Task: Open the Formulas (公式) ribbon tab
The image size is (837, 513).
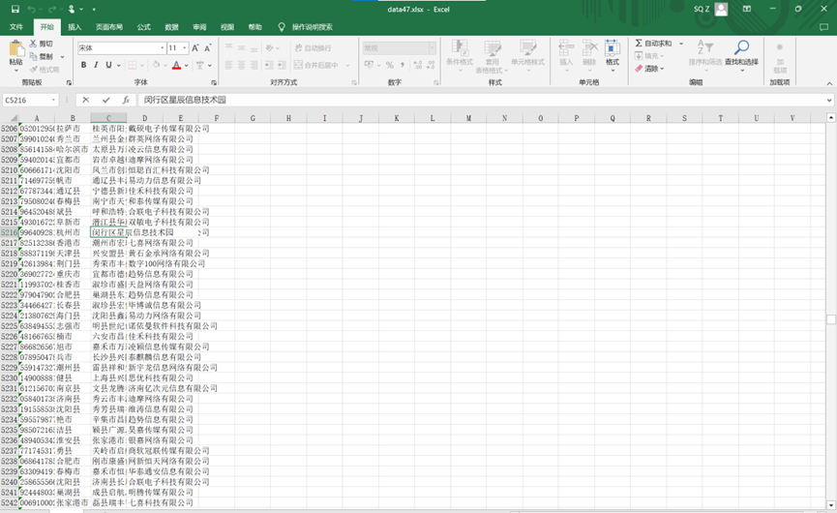Action: 143,27
